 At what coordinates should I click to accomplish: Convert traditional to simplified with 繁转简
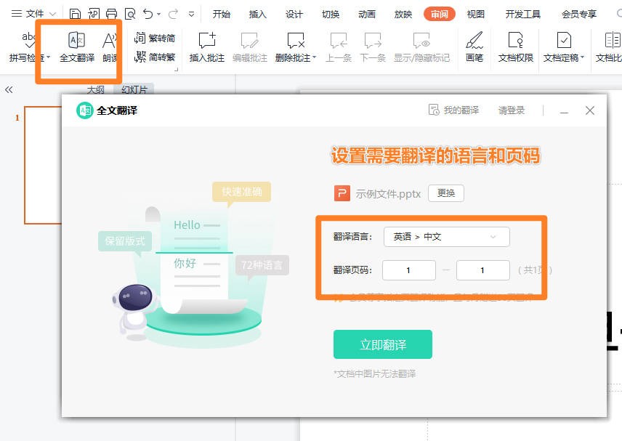pyautogui.click(x=155, y=38)
